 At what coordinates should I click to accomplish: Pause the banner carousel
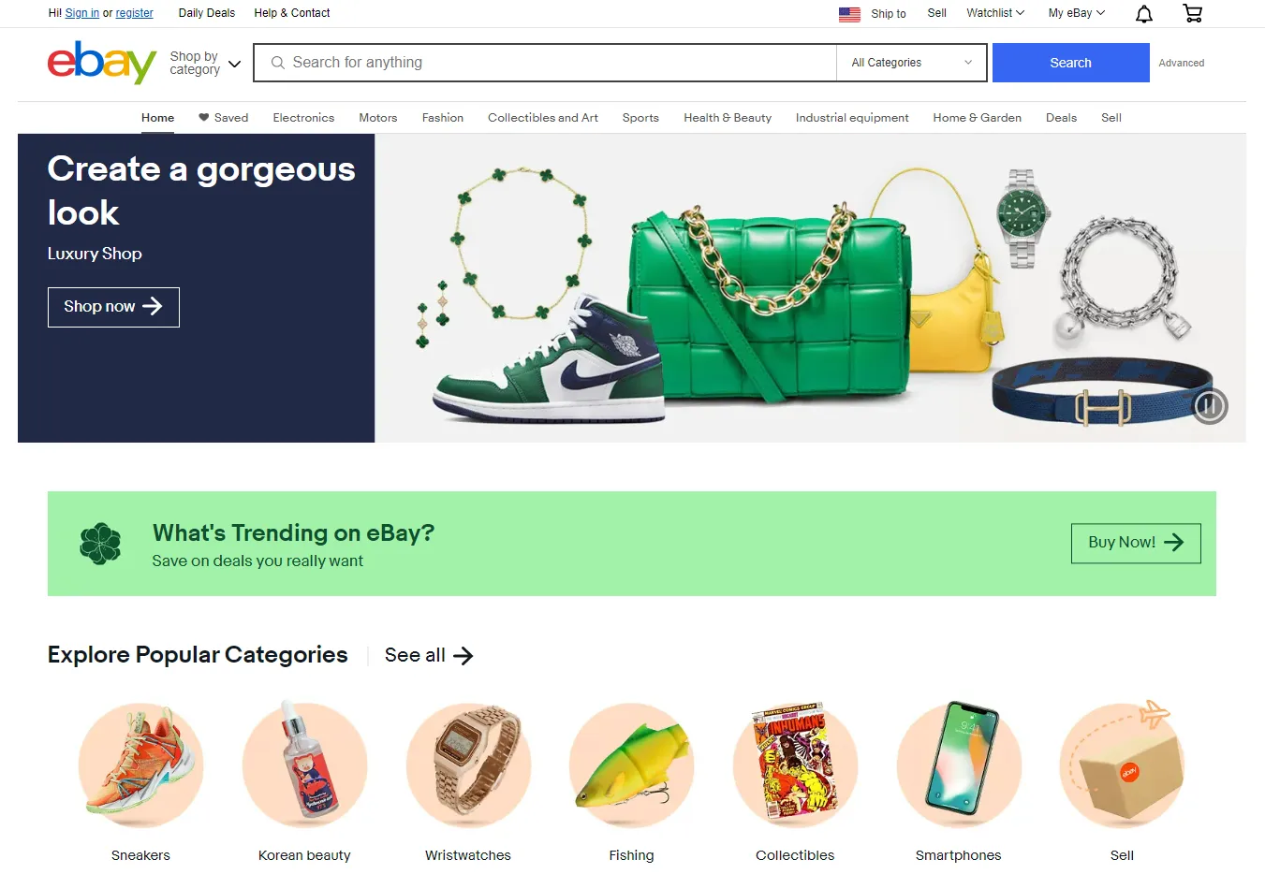tap(1210, 406)
